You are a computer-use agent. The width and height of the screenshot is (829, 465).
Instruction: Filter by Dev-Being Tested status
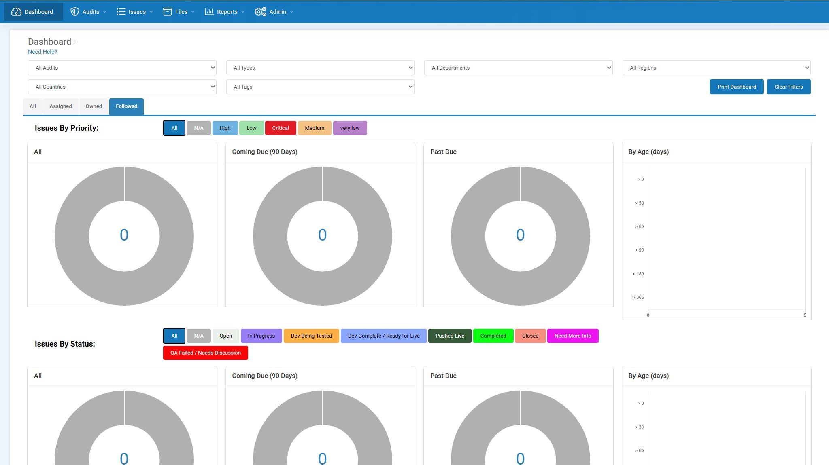[311, 336]
